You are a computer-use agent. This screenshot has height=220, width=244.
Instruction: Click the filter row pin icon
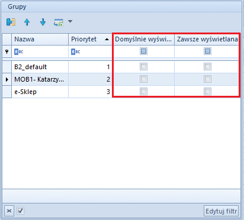pos(7,51)
